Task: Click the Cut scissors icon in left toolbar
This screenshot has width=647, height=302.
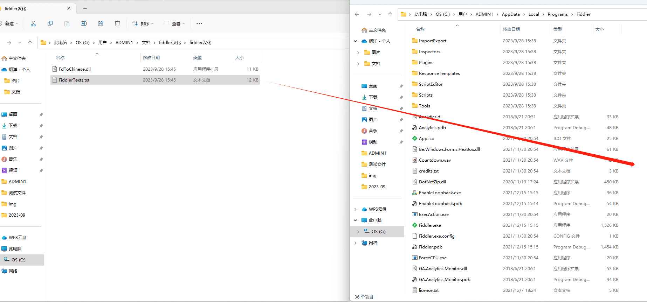Action: (33, 23)
